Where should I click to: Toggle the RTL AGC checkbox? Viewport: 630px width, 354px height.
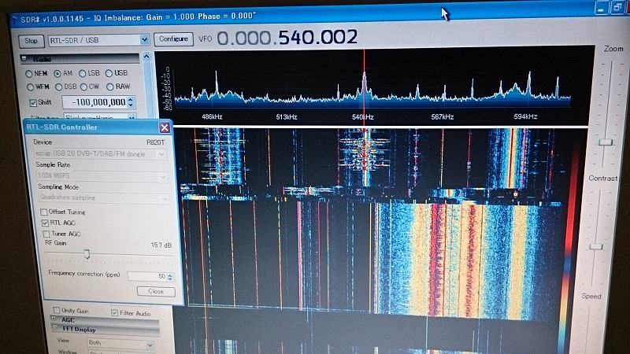click(x=45, y=223)
